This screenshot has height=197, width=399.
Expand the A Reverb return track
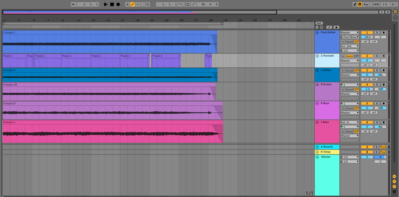[317, 147]
